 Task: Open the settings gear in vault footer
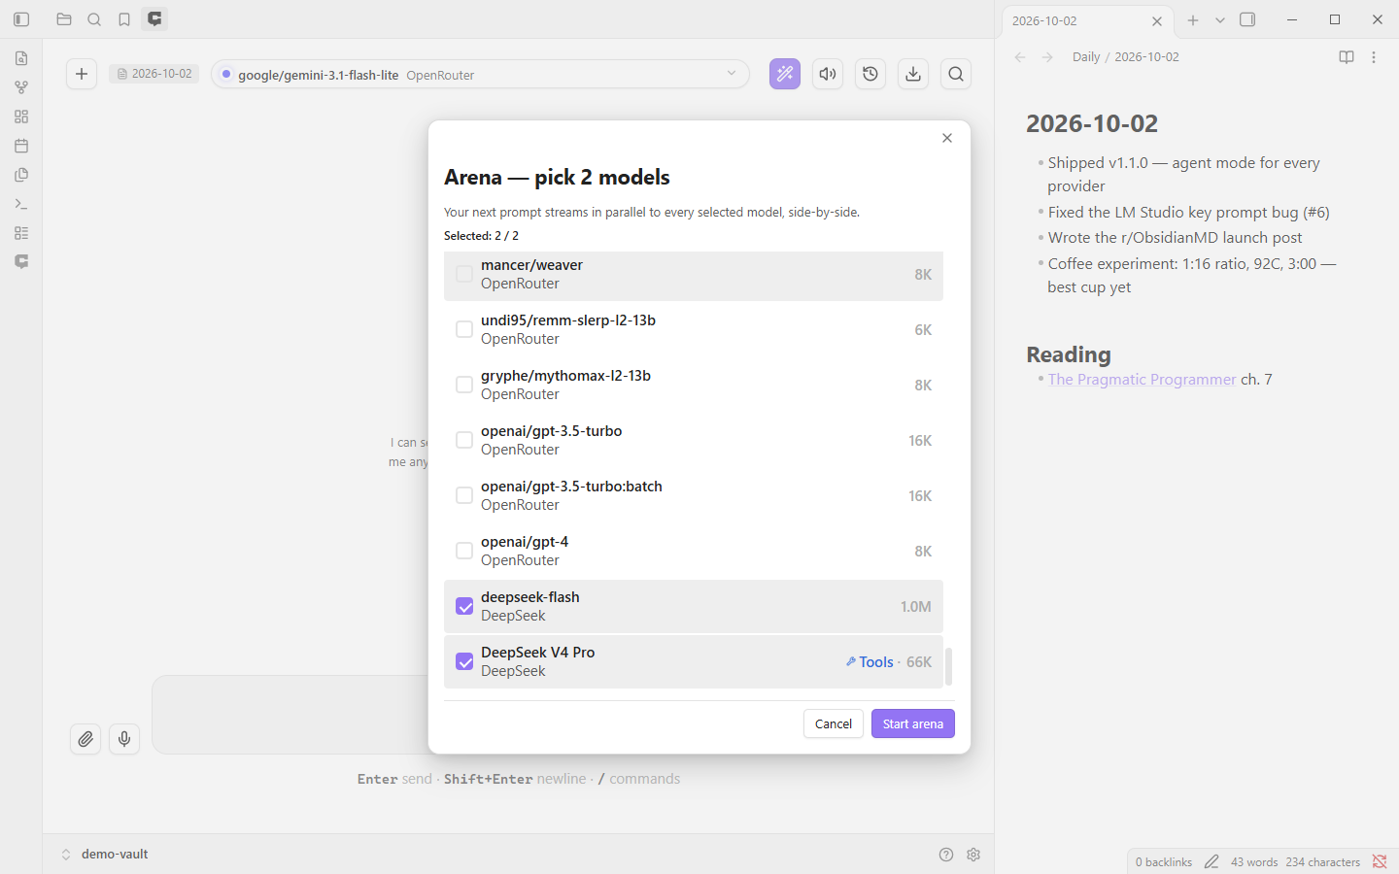[973, 855]
